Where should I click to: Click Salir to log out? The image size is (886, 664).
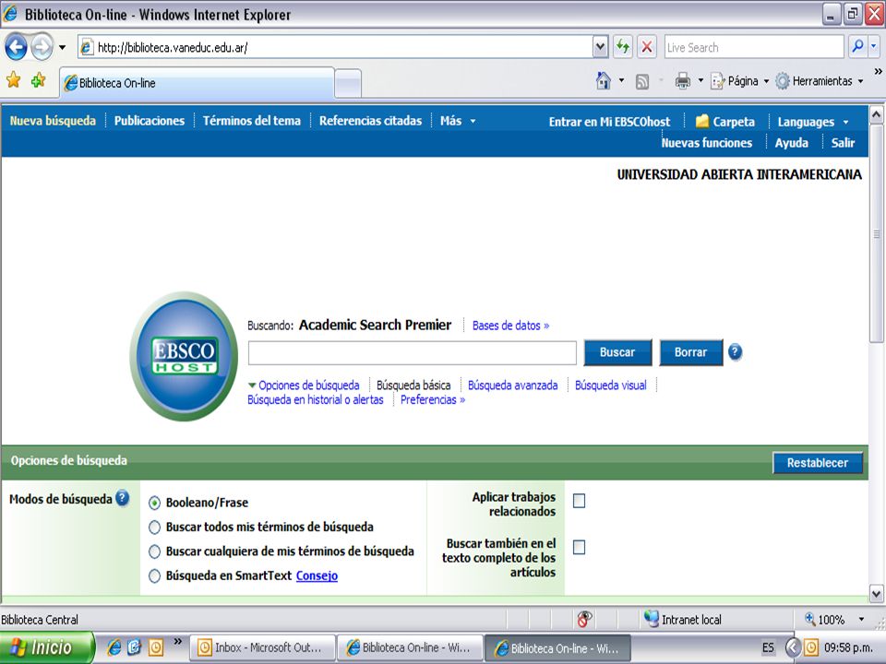[x=843, y=143]
